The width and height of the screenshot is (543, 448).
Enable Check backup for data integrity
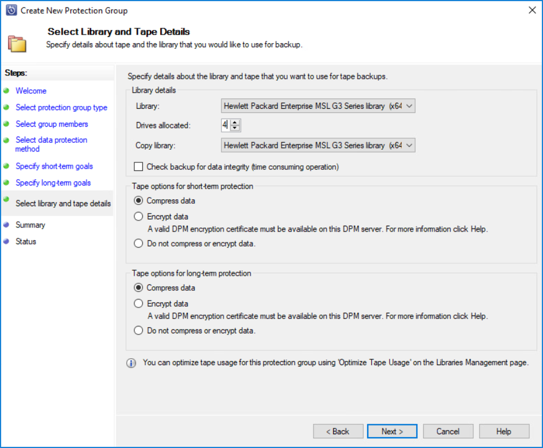pyautogui.click(x=138, y=167)
